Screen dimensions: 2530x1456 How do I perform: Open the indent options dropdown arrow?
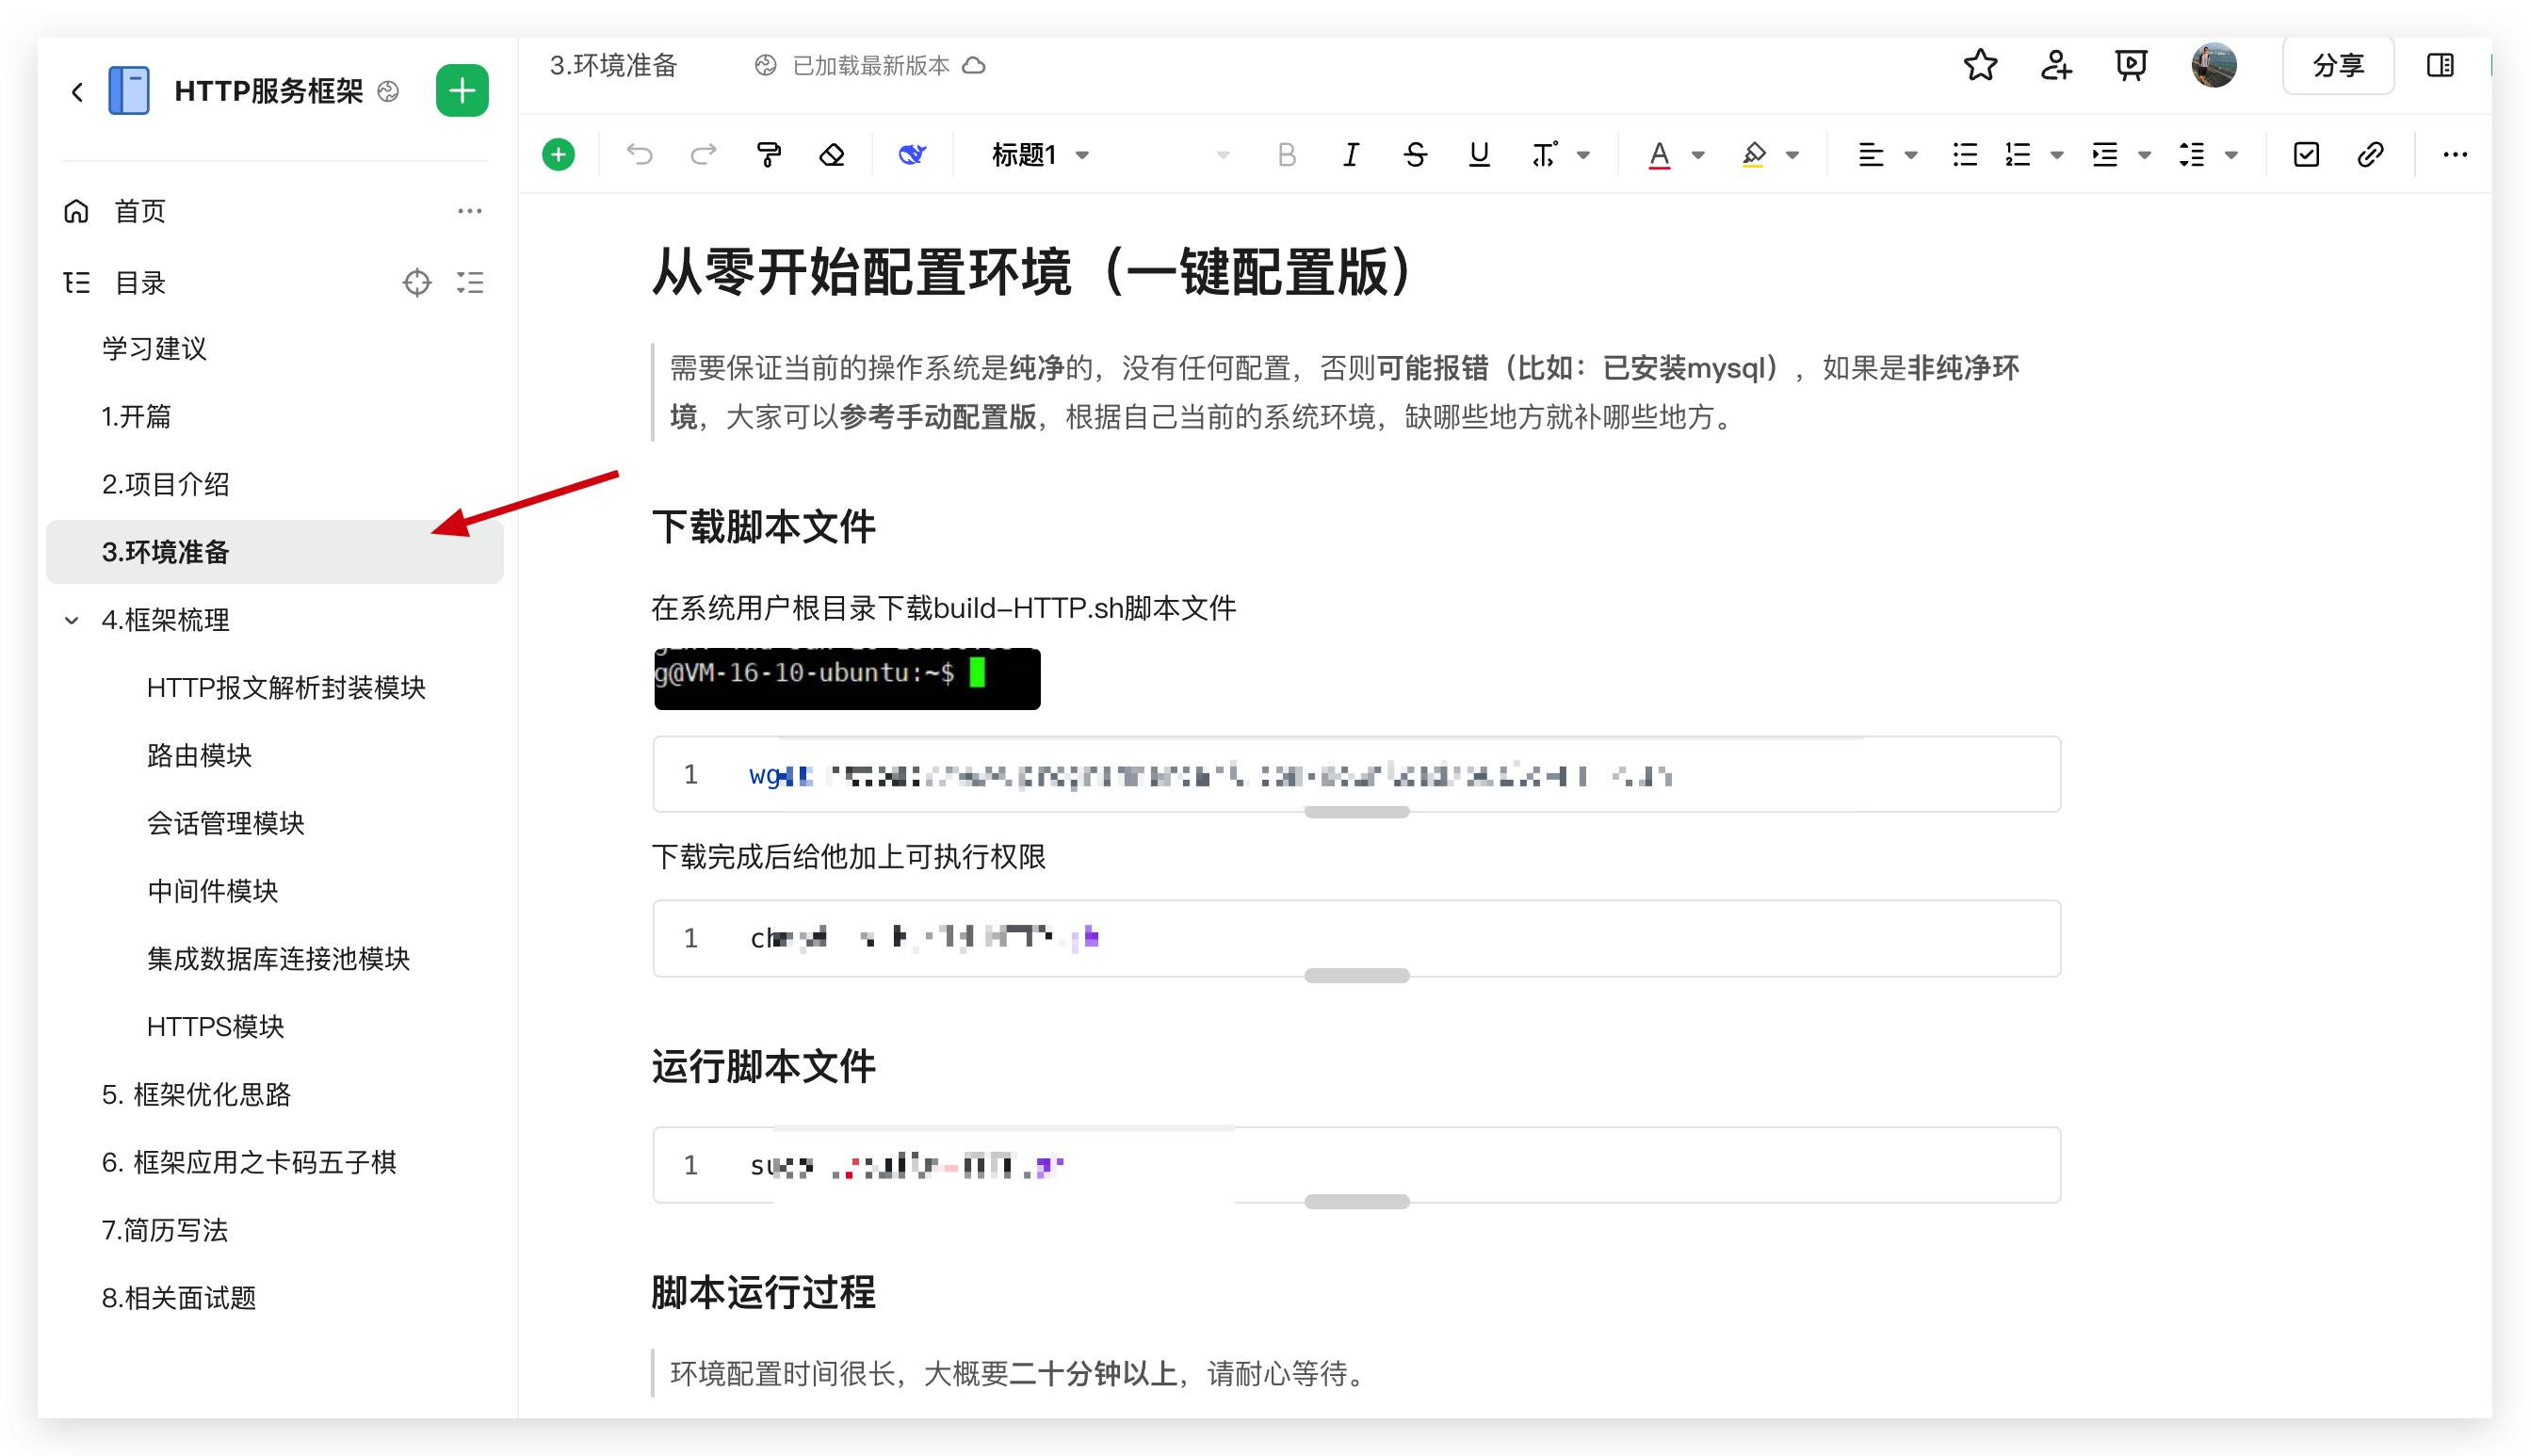[2144, 155]
